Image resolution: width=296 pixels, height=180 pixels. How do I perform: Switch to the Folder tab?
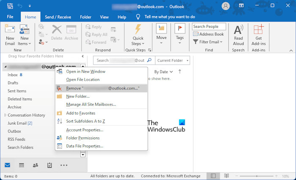click(85, 17)
